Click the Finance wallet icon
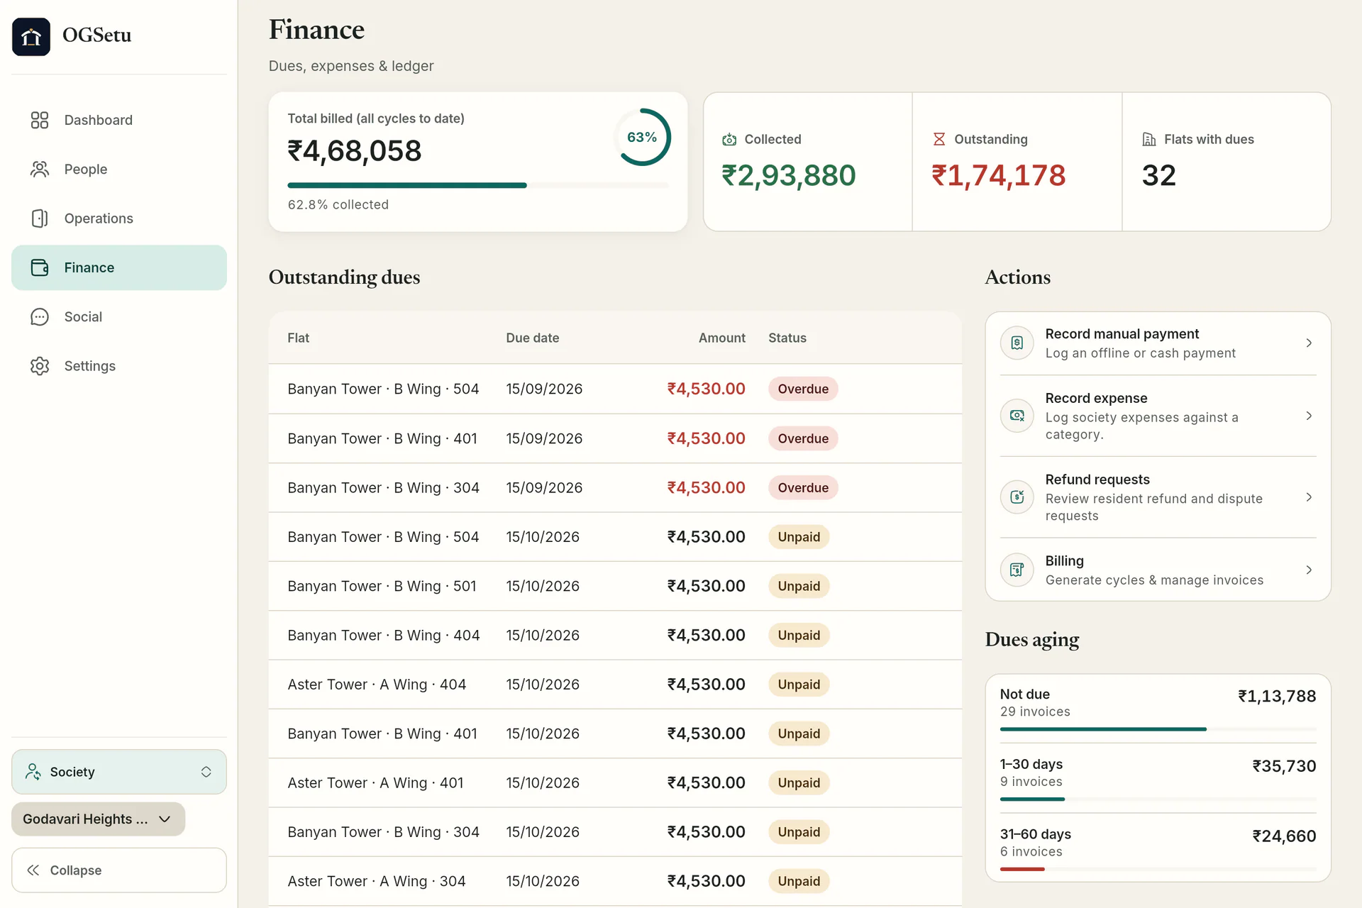This screenshot has width=1362, height=908. (x=40, y=267)
